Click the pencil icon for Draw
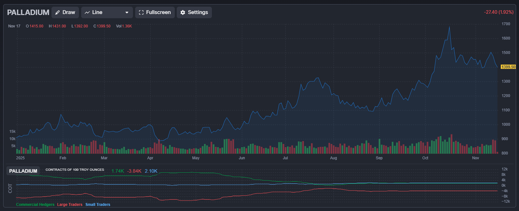This screenshot has height=211, width=519. point(58,12)
